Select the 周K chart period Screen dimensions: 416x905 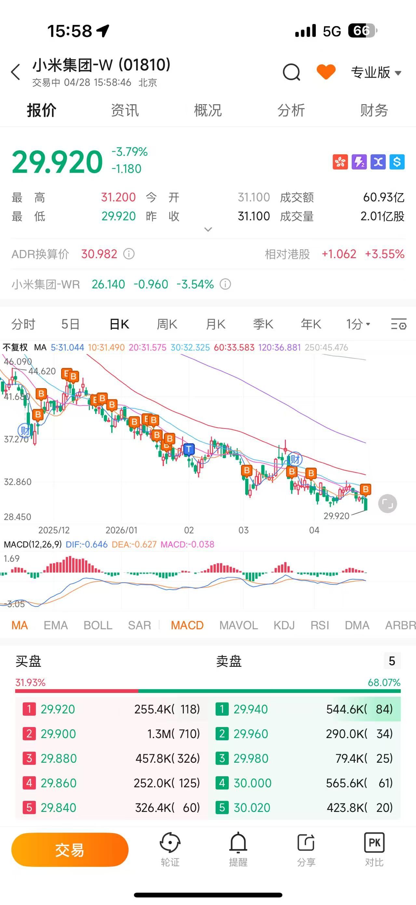tap(167, 324)
